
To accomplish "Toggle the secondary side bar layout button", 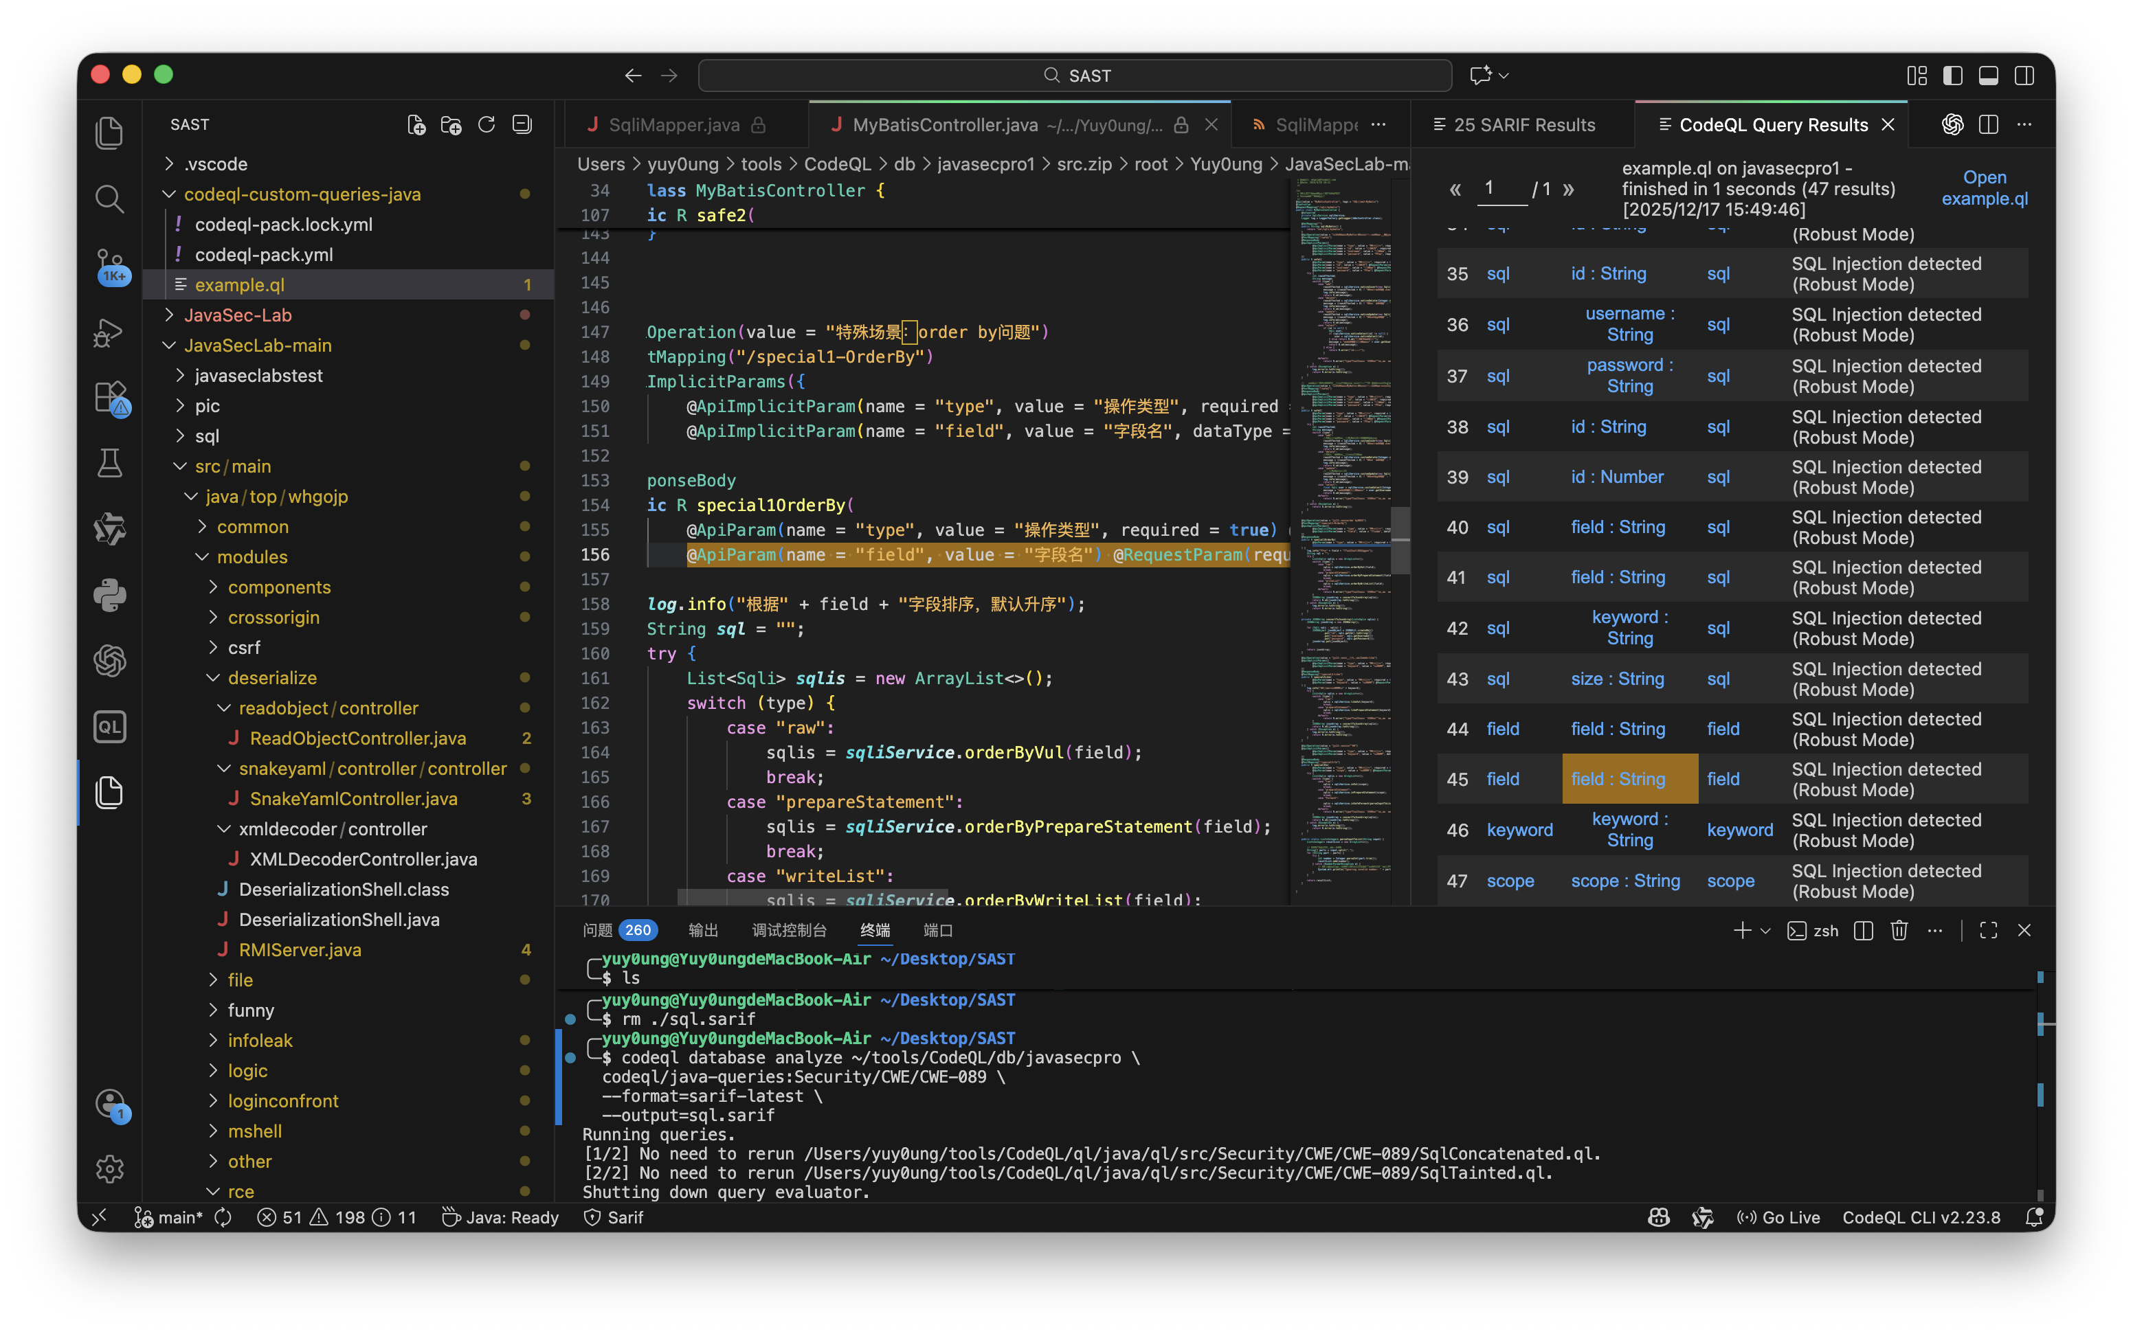I will point(2024,76).
